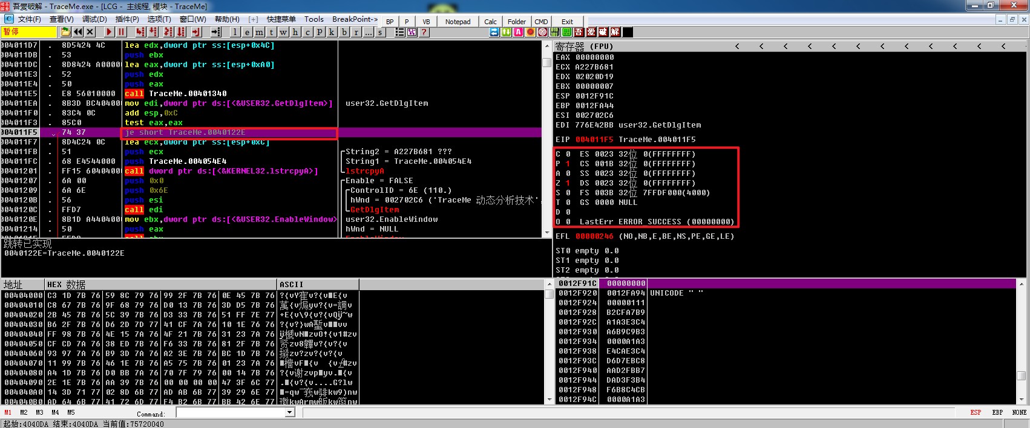
Task: Open the call stack with the 'k' icon
Action: [x=332, y=32]
